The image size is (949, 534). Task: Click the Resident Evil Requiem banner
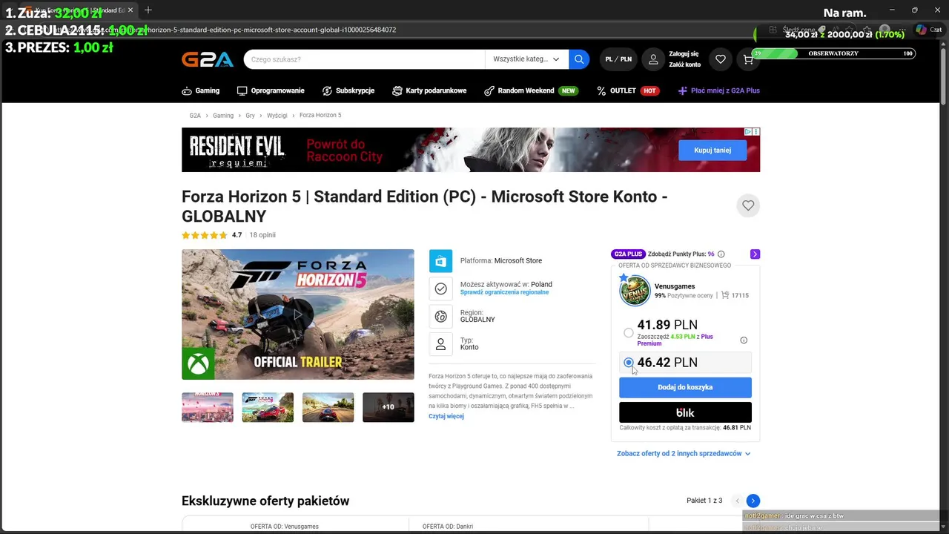[x=471, y=150]
